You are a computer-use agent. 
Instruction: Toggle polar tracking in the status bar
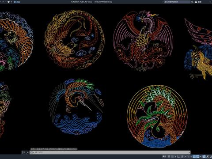(182, 156)
